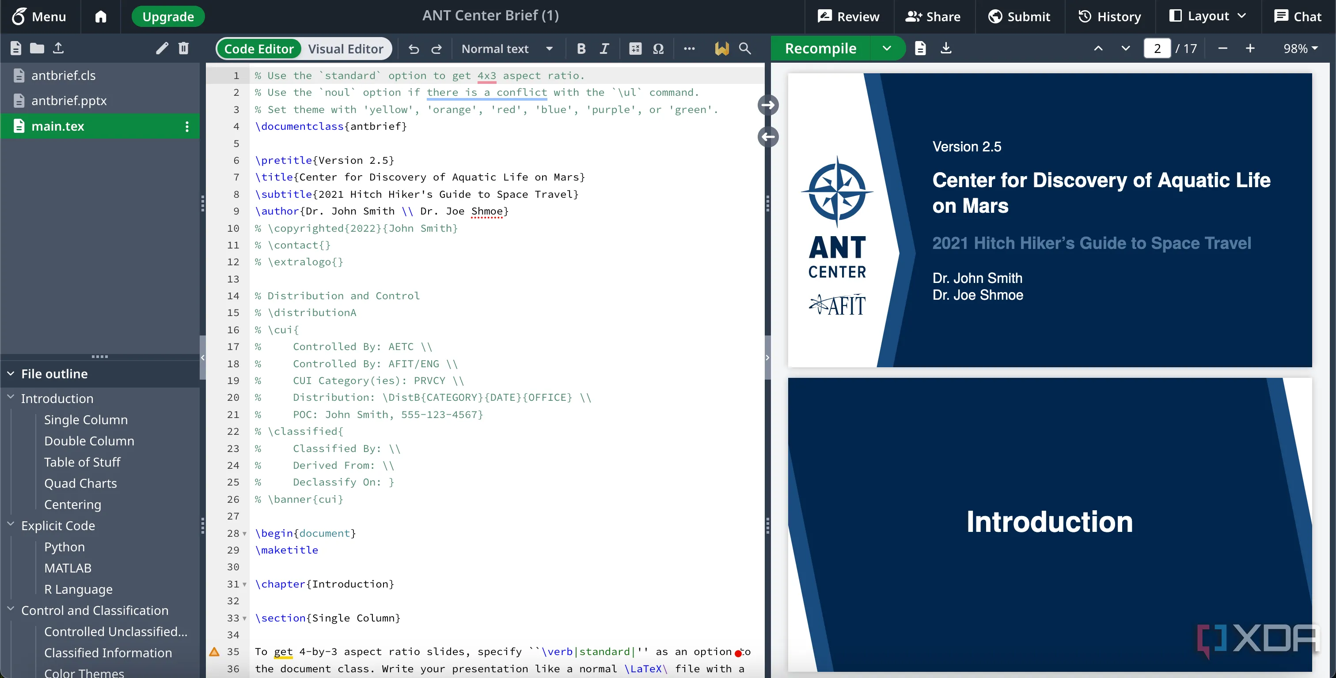1336x678 pixels.
Task: Jump to Classified Information in the outline
Action: (x=108, y=653)
